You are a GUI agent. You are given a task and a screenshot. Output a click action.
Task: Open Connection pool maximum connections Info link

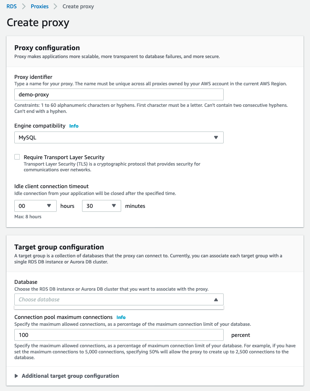pos(121,317)
